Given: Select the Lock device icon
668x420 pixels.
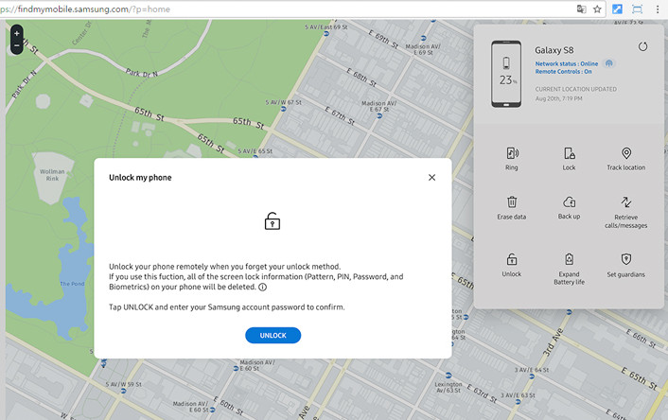Looking at the screenshot, I should [570, 153].
